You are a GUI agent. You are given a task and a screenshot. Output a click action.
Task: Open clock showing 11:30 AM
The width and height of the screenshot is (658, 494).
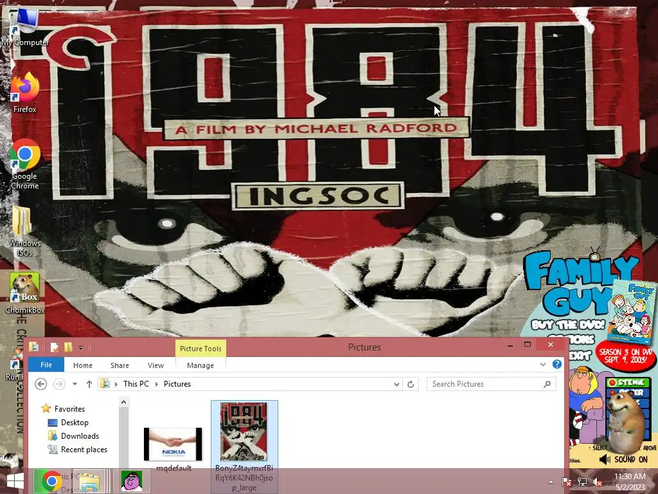click(x=630, y=481)
